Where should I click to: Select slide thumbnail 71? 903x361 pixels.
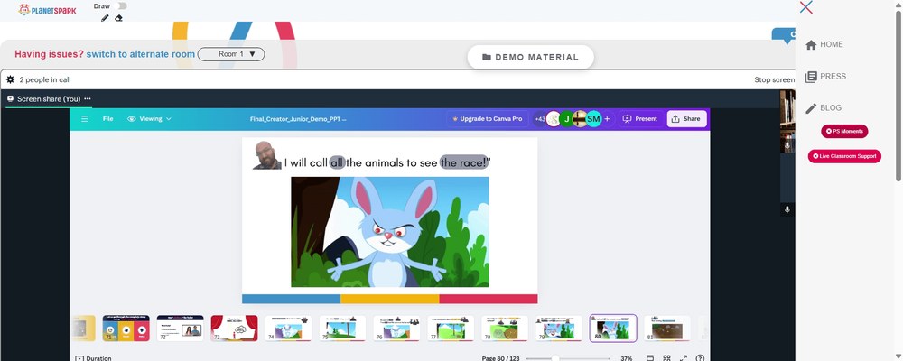pyautogui.click(x=126, y=329)
